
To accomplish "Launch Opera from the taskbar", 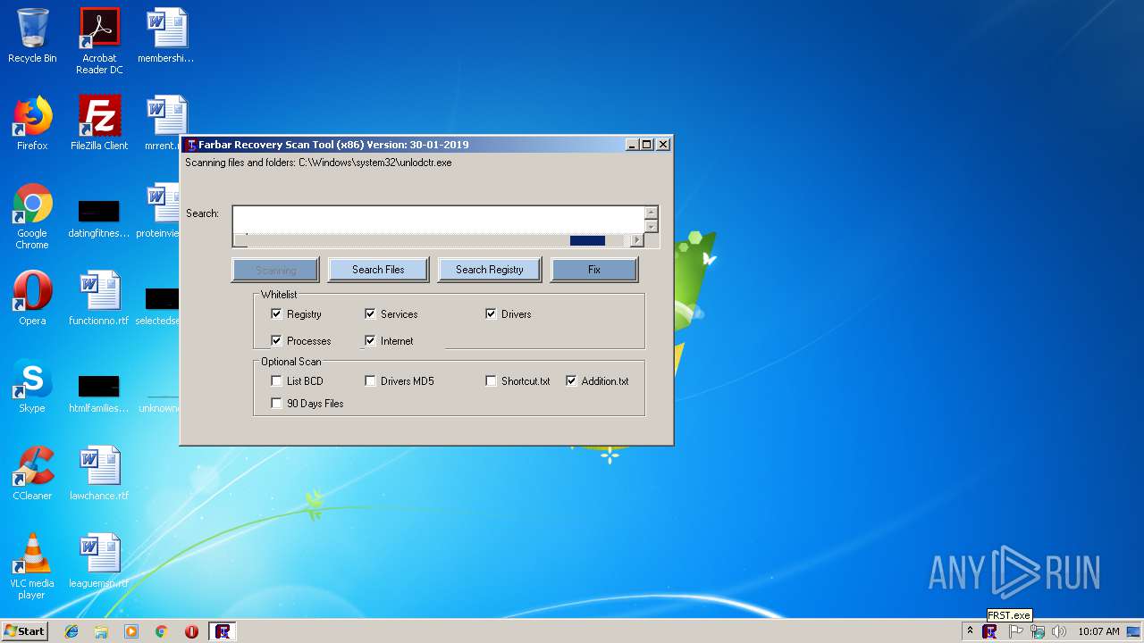I will [x=191, y=631].
